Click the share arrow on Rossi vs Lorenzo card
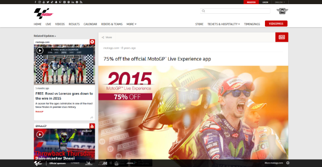Image resolution: width=322 pixels, height=167 pixels. (92, 117)
